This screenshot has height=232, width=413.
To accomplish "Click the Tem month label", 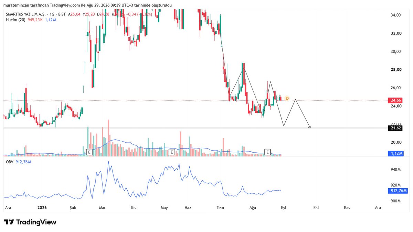I will [x=220, y=208].
